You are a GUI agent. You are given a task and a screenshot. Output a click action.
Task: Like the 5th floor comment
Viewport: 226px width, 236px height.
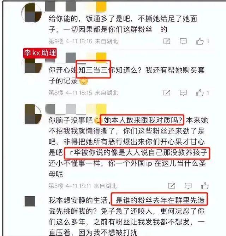tap(205, 186)
